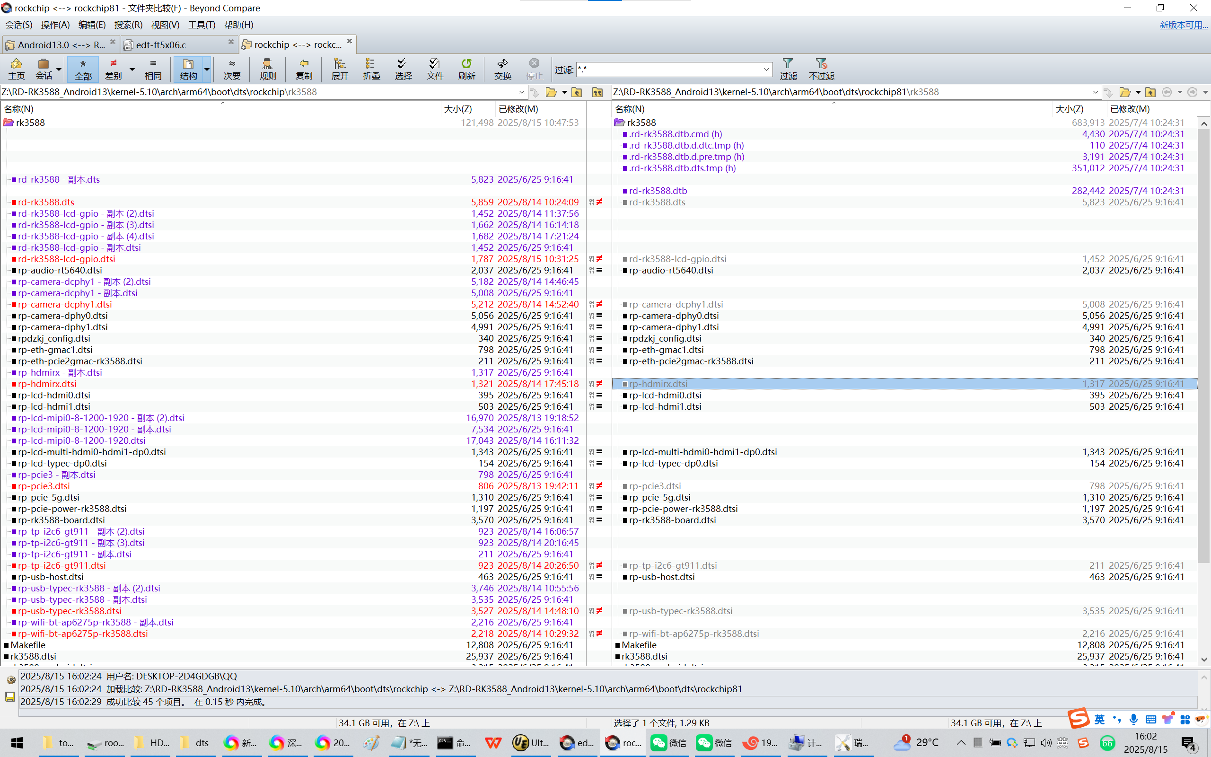Click the filter text input field
This screenshot has width=1211, height=757.
(x=668, y=69)
